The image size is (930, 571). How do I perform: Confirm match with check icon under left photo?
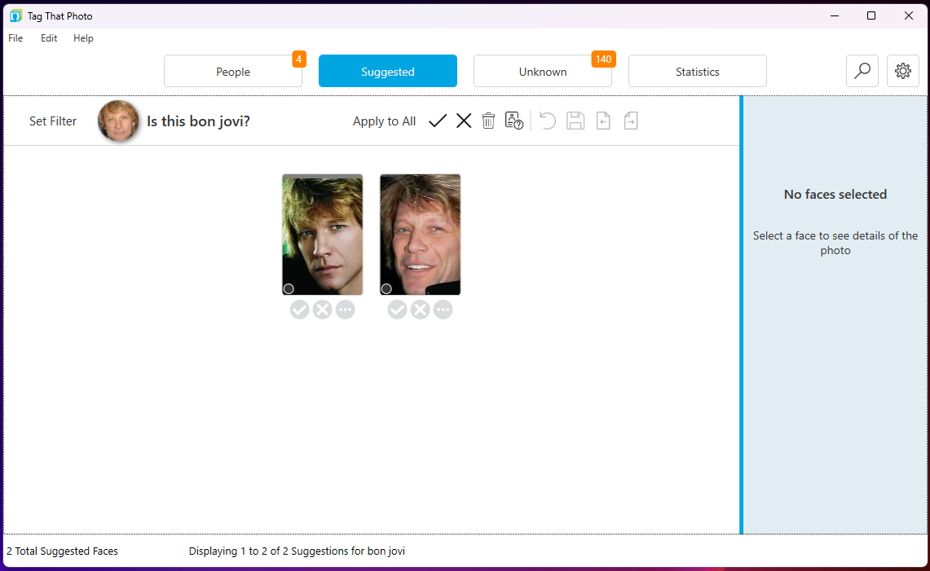coord(299,310)
